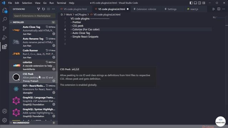The image size is (228, 128).
Task: Switch to the react.js tab
Action: 194,9
